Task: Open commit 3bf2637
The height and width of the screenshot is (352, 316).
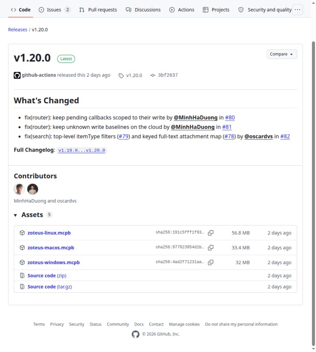Action: click(168, 75)
